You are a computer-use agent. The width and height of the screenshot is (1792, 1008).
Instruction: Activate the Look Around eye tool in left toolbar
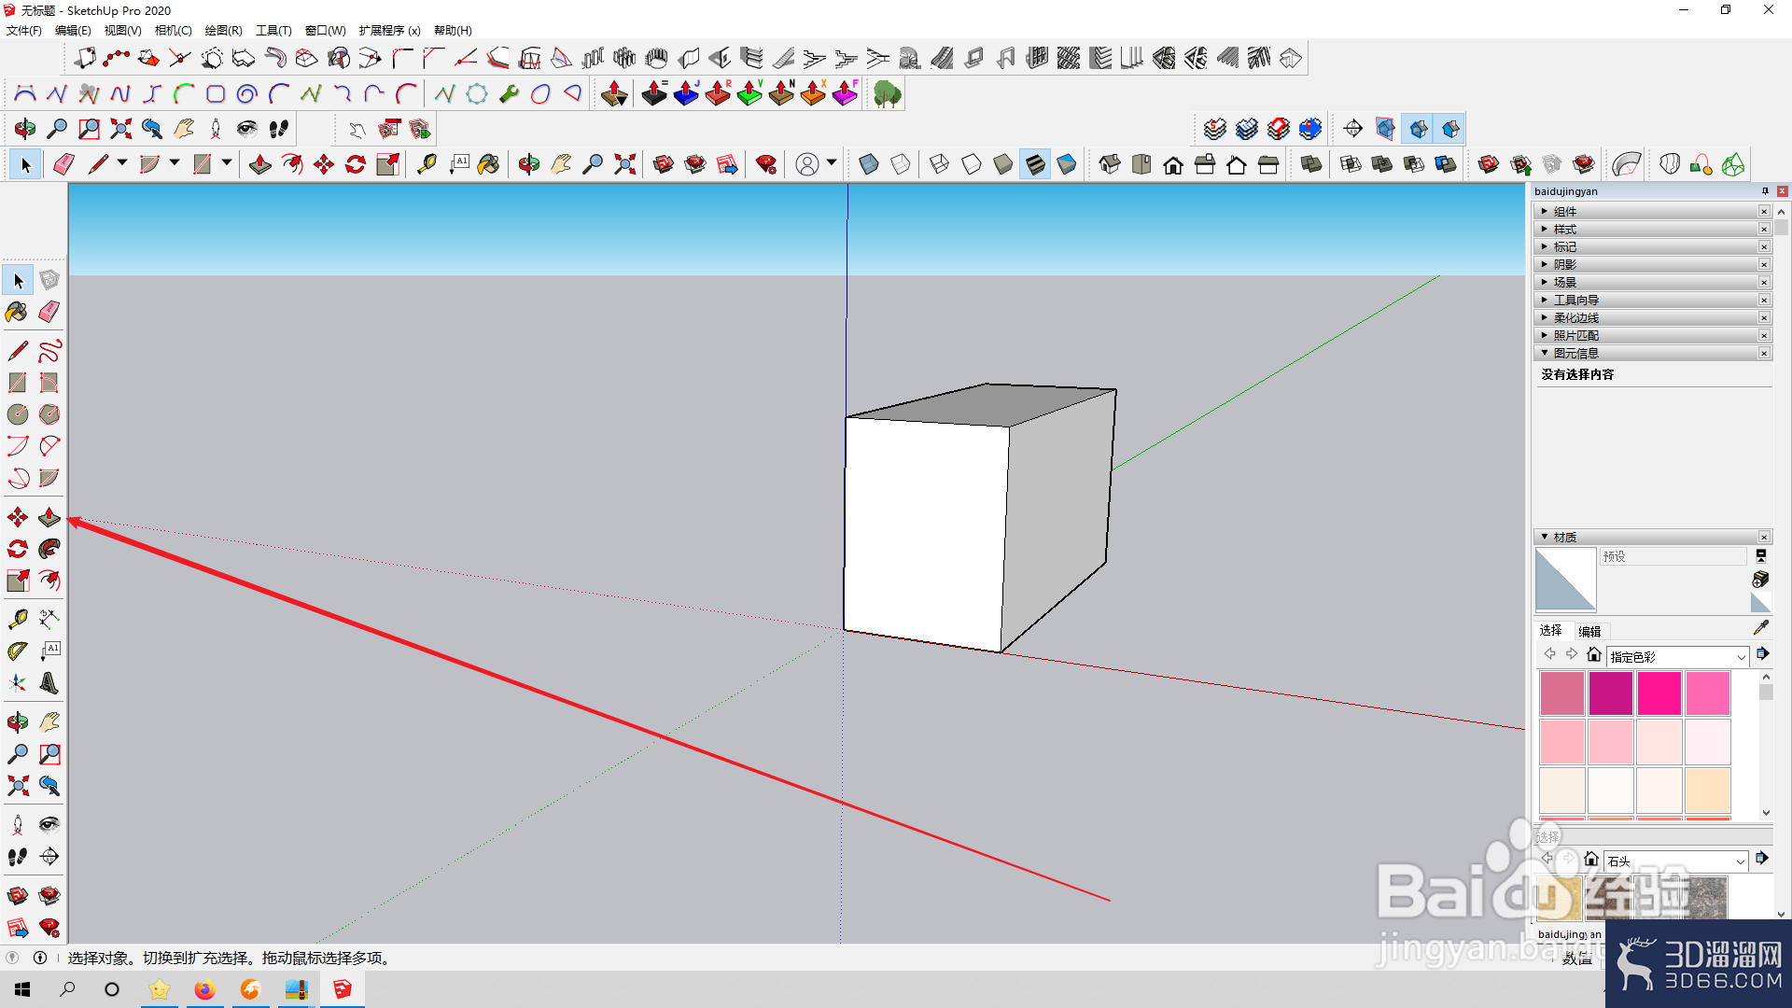49,825
